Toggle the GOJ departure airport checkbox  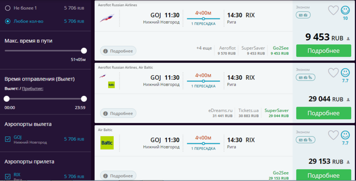click(7, 139)
